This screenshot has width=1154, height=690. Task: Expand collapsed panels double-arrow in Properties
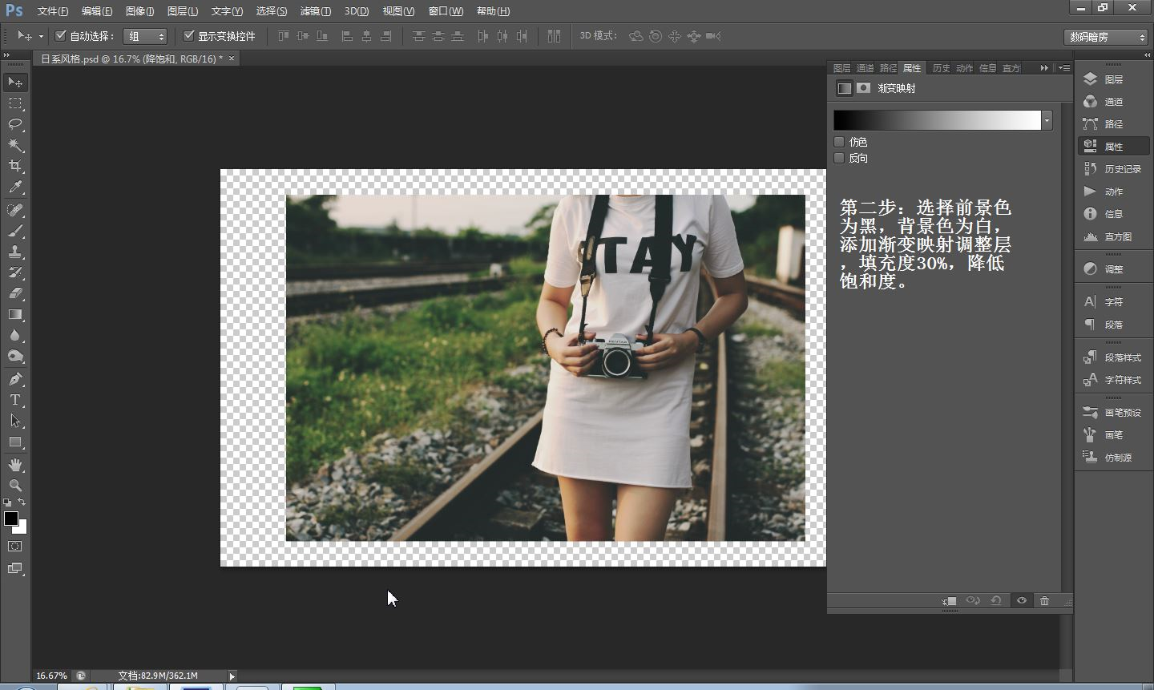pyautogui.click(x=1044, y=68)
